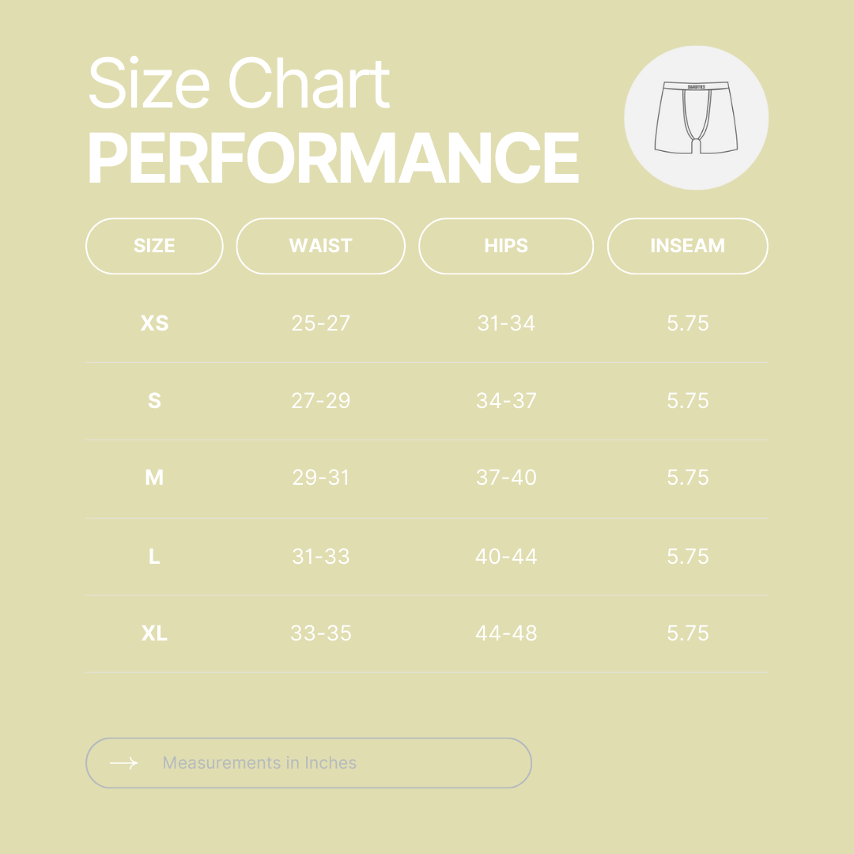Click the 44-48 hips measurement

tap(506, 633)
